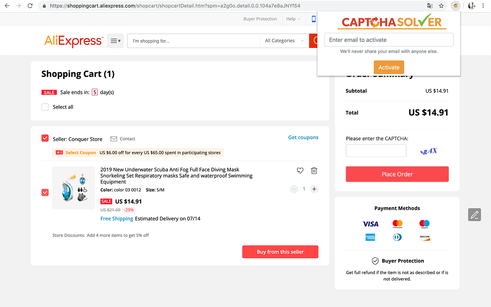Open the diving mask product thumbnail
The width and height of the screenshot is (491, 307).
point(74,188)
